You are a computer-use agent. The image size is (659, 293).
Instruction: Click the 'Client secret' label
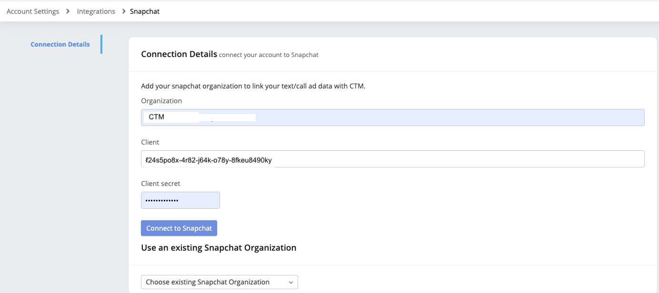pyautogui.click(x=161, y=184)
